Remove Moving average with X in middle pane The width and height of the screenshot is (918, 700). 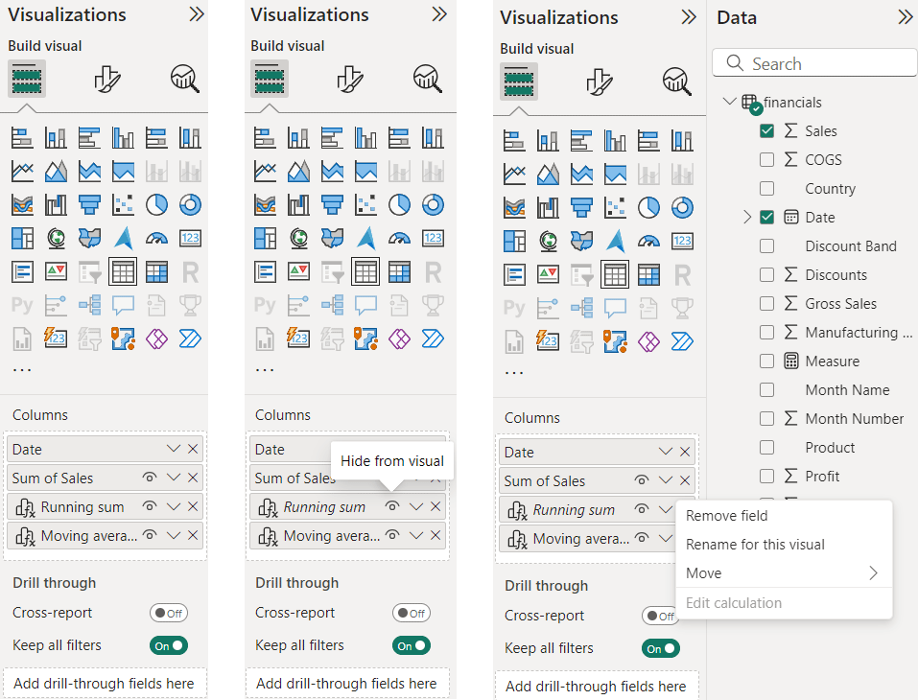click(435, 535)
